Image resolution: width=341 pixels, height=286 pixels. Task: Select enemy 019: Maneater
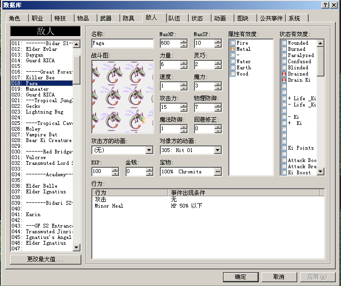coord(42,89)
